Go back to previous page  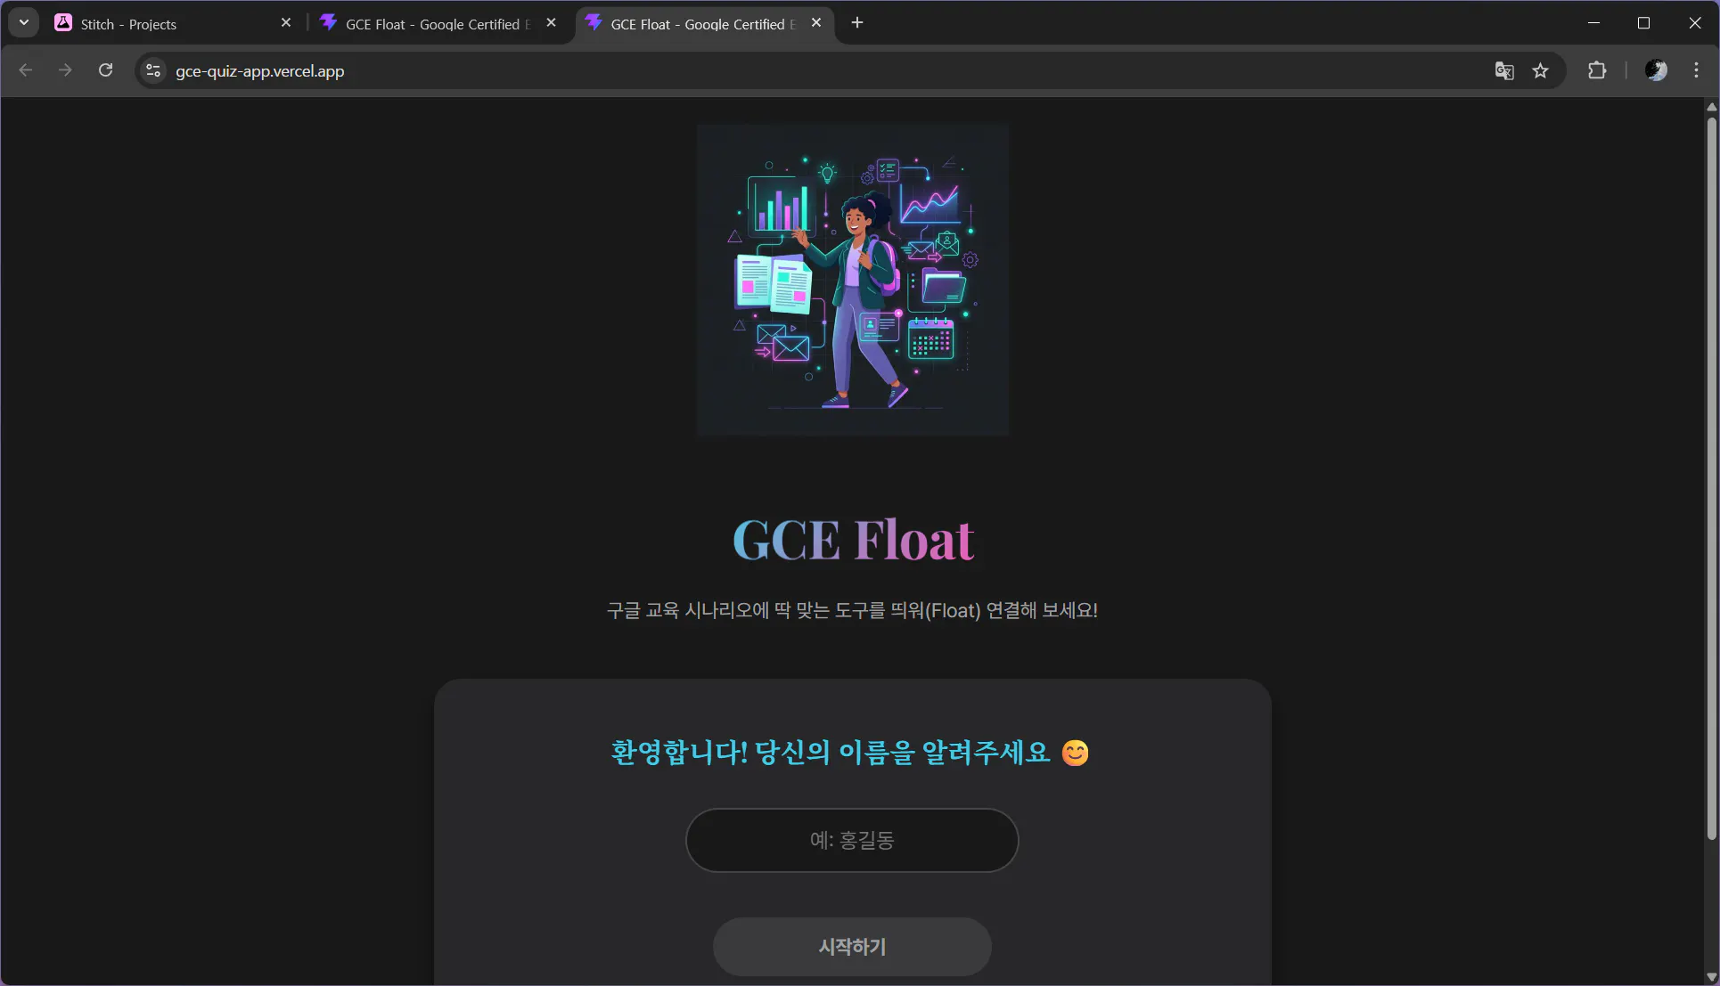click(26, 70)
